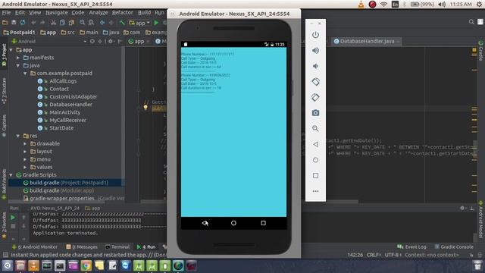
Task: Click the Copy toolbar icon
Action: click(x=62, y=23)
